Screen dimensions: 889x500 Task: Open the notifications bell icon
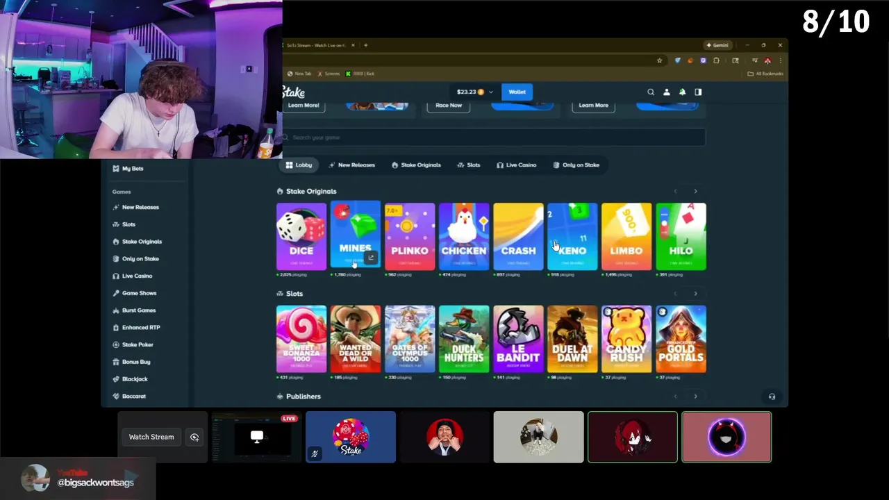coord(682,92)
